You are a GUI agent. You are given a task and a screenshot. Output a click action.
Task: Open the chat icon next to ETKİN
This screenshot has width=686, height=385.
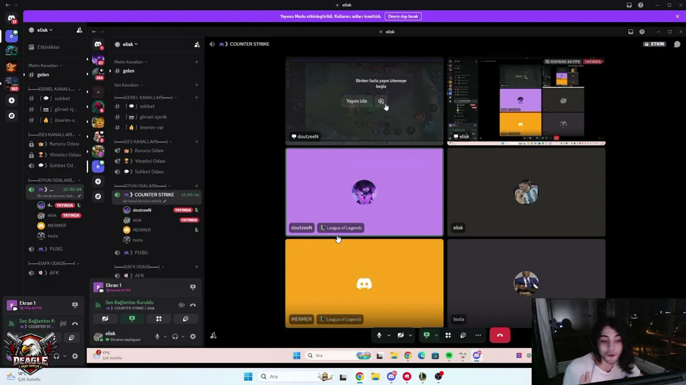pyautogui.click(x=677, y=44)
